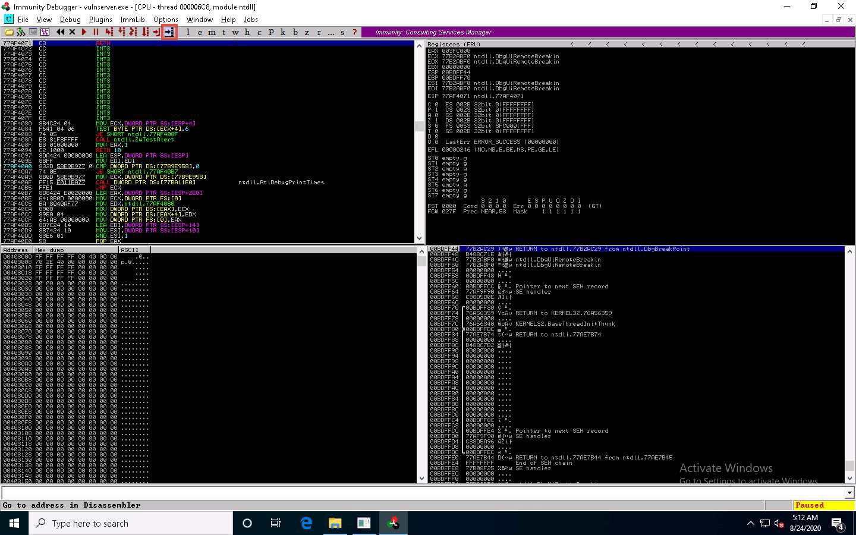Show Threads with the t button
Viewport: 856px width, 535px height.
(x=224, y=32)
